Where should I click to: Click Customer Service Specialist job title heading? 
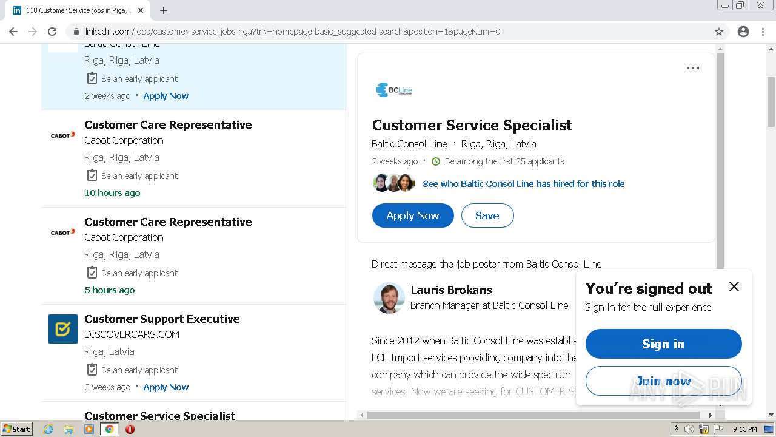(x=472, y=125)
